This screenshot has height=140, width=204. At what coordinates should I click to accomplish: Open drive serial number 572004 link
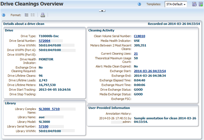[x=44, y=41]
